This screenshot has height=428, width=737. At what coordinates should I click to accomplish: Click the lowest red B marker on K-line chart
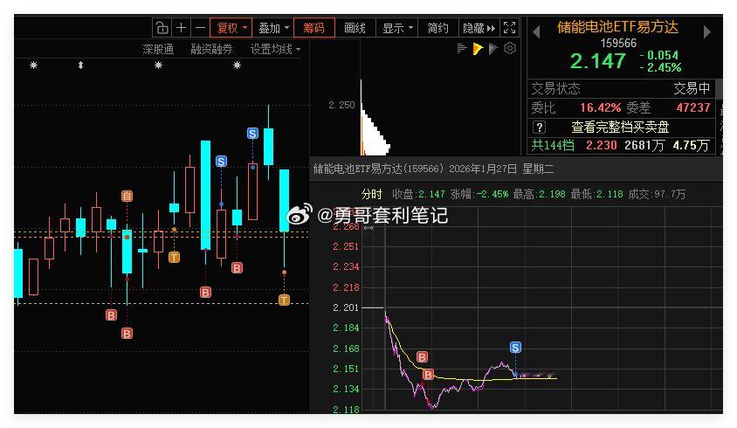coord(127,334)
